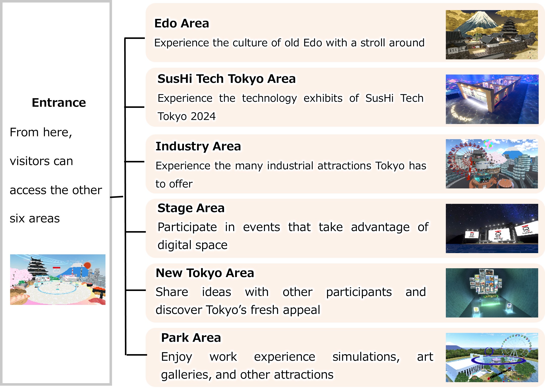Screen dimensions: 545x391
Task: Click the "Experience the culture of old Edo" description
Action: [x=289, y=43]
